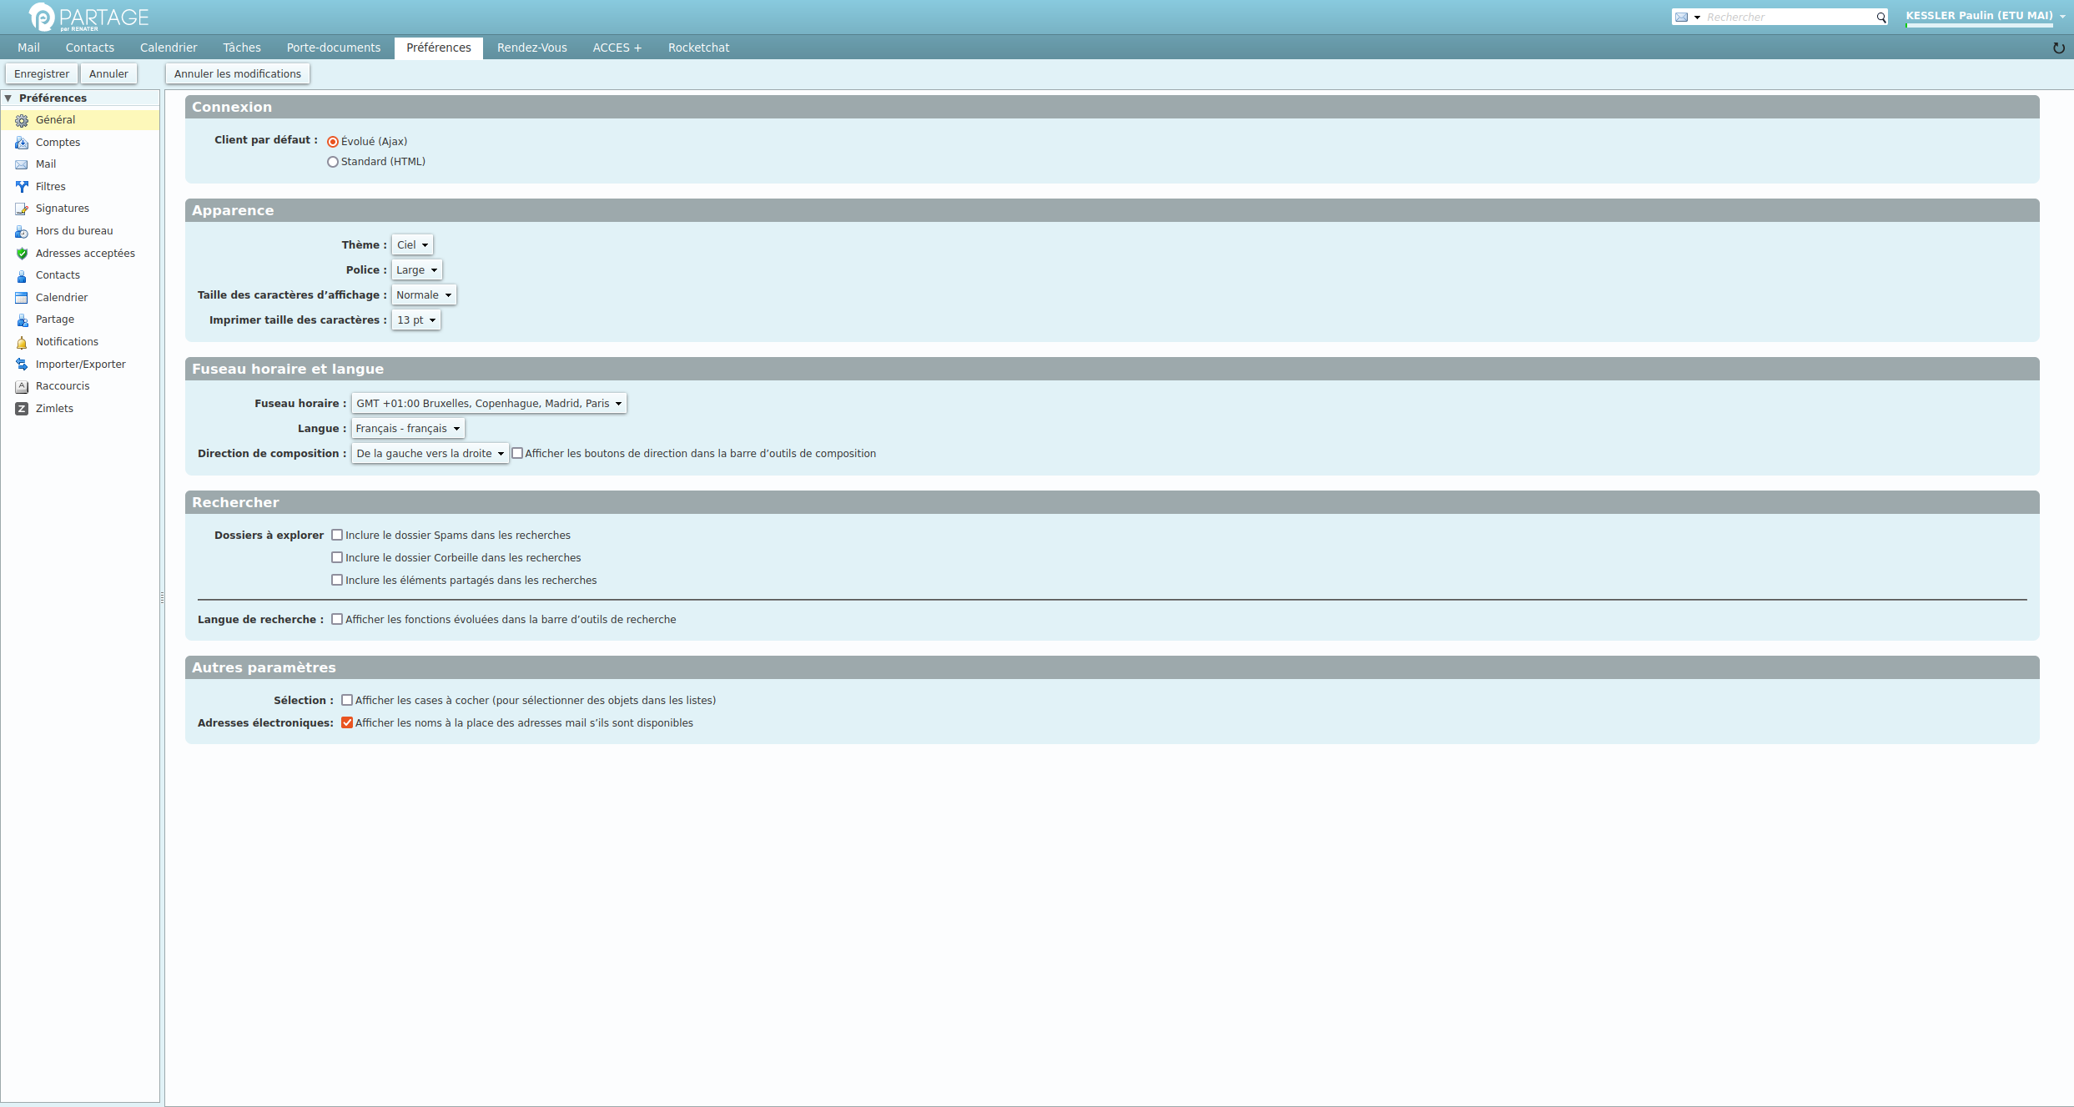Open Adresses acceptées shield icon
Screen dimensions: 2074x1107
click(22, 254)
